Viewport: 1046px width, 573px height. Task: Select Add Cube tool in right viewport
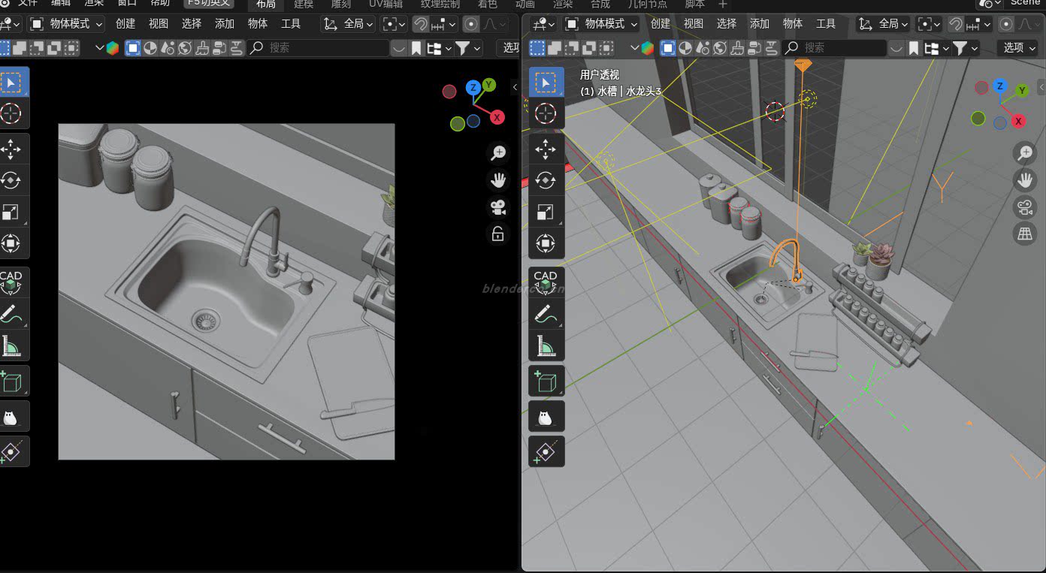(546, 381)
